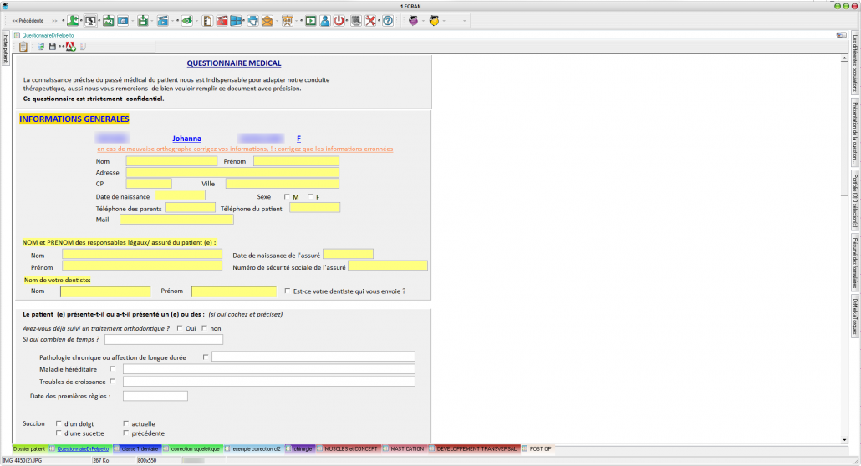Open the envelope mail icon
The width and height of the screenshot is (861, 466).
(267, 21)
